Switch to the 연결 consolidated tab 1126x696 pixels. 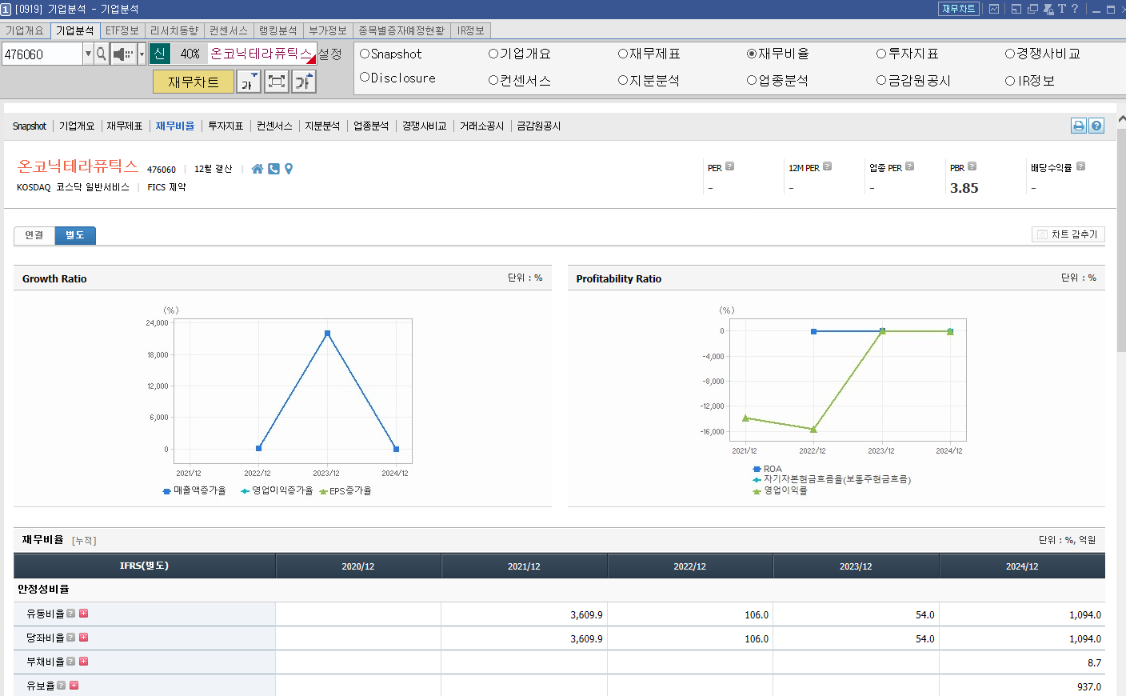[x=34, y=235]
